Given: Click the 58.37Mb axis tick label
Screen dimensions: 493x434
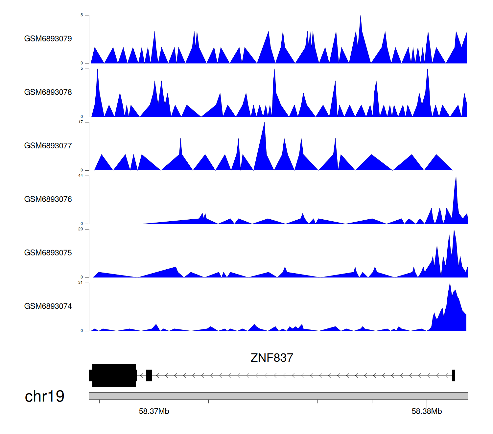Looking at the screenshot, I should 154,411.
